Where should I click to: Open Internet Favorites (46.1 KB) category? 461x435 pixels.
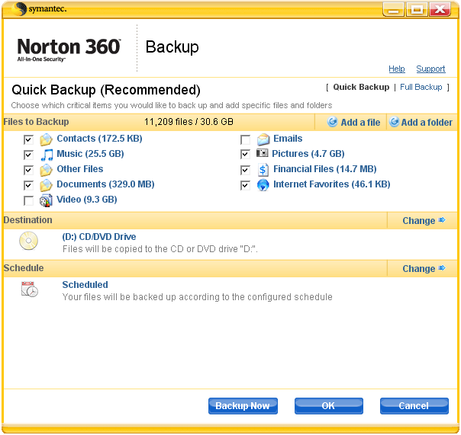(332, 184)
